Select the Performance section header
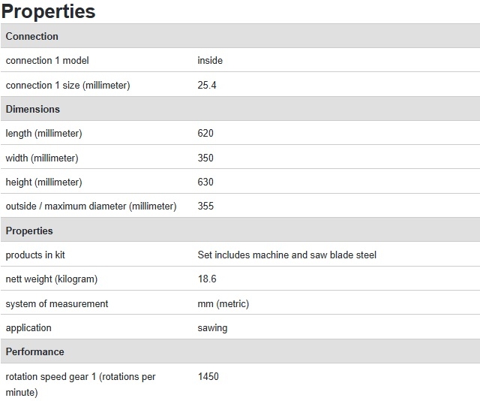Image resolution: width=480 pixels, height=401 pixels. tap(240, 351)
